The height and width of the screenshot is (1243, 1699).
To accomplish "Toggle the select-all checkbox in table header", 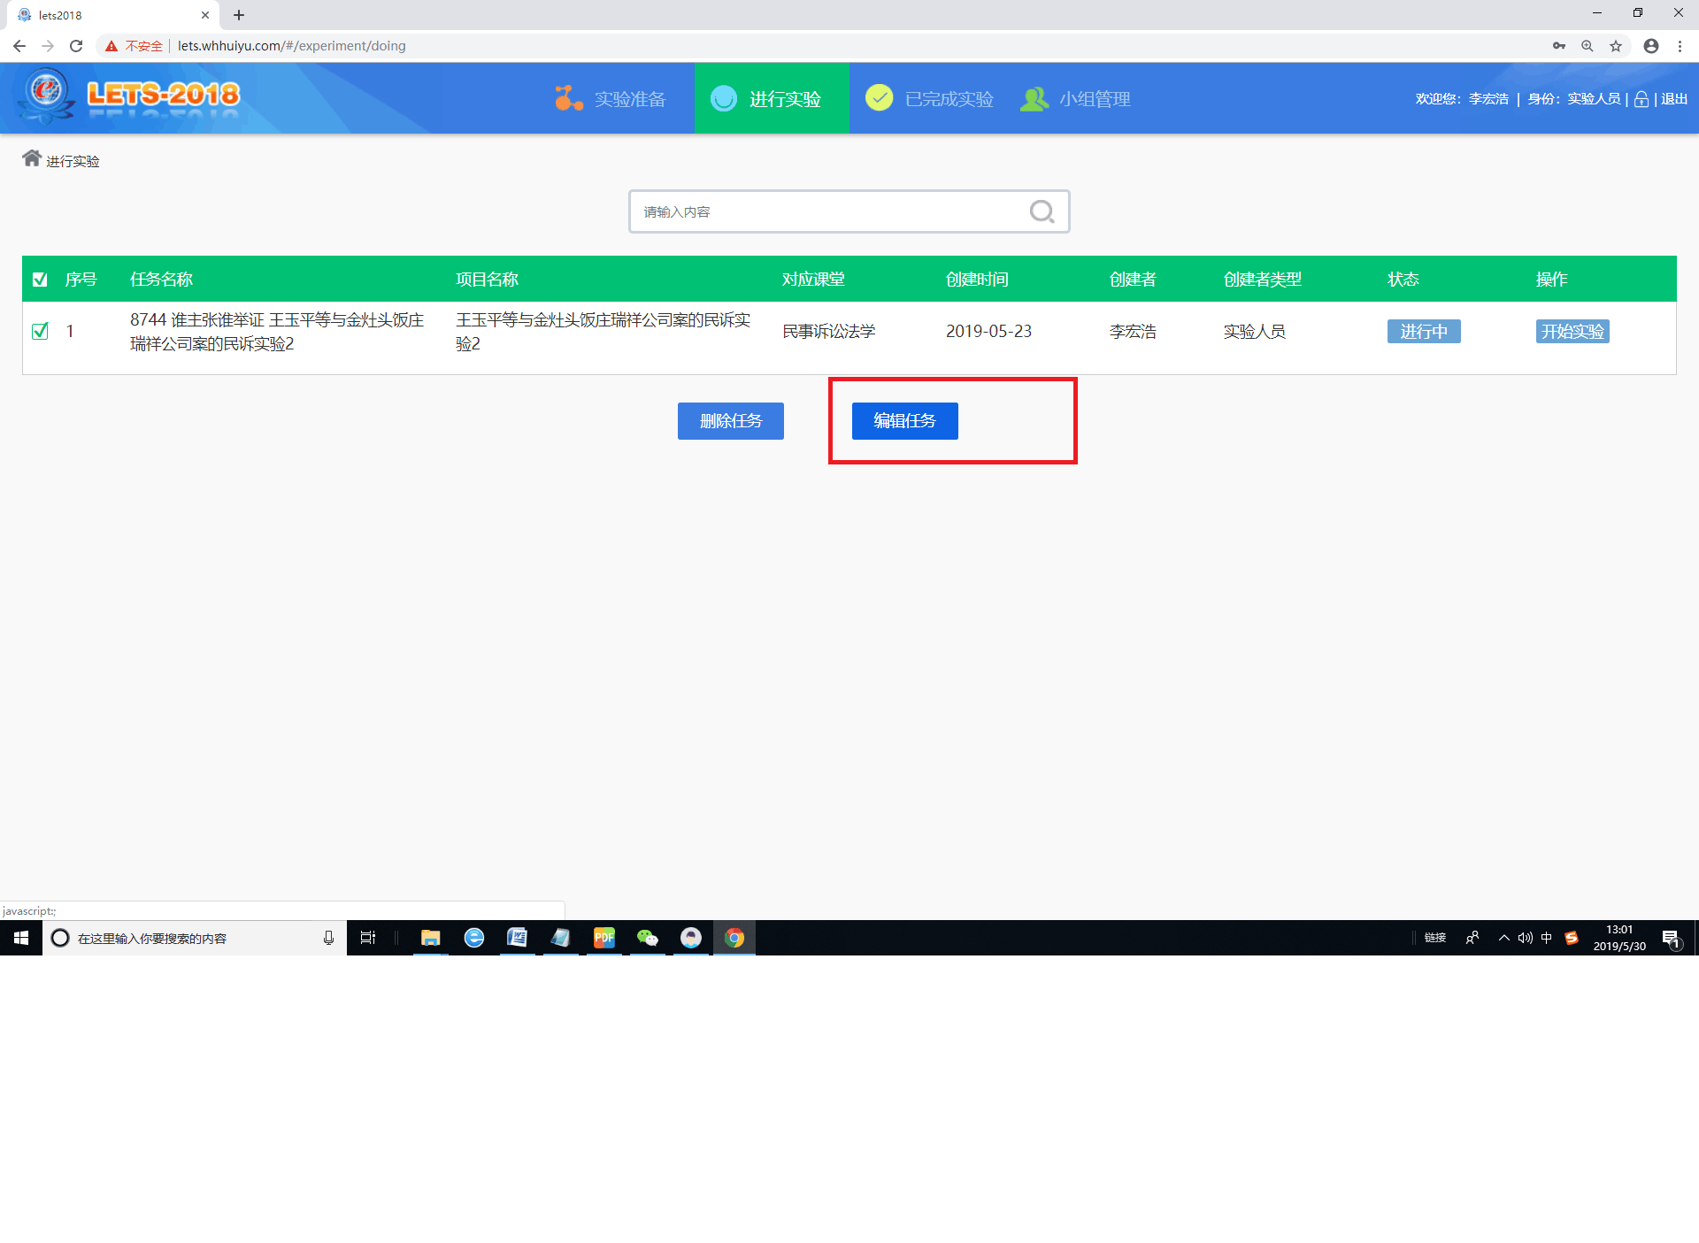I will (40, 280).
